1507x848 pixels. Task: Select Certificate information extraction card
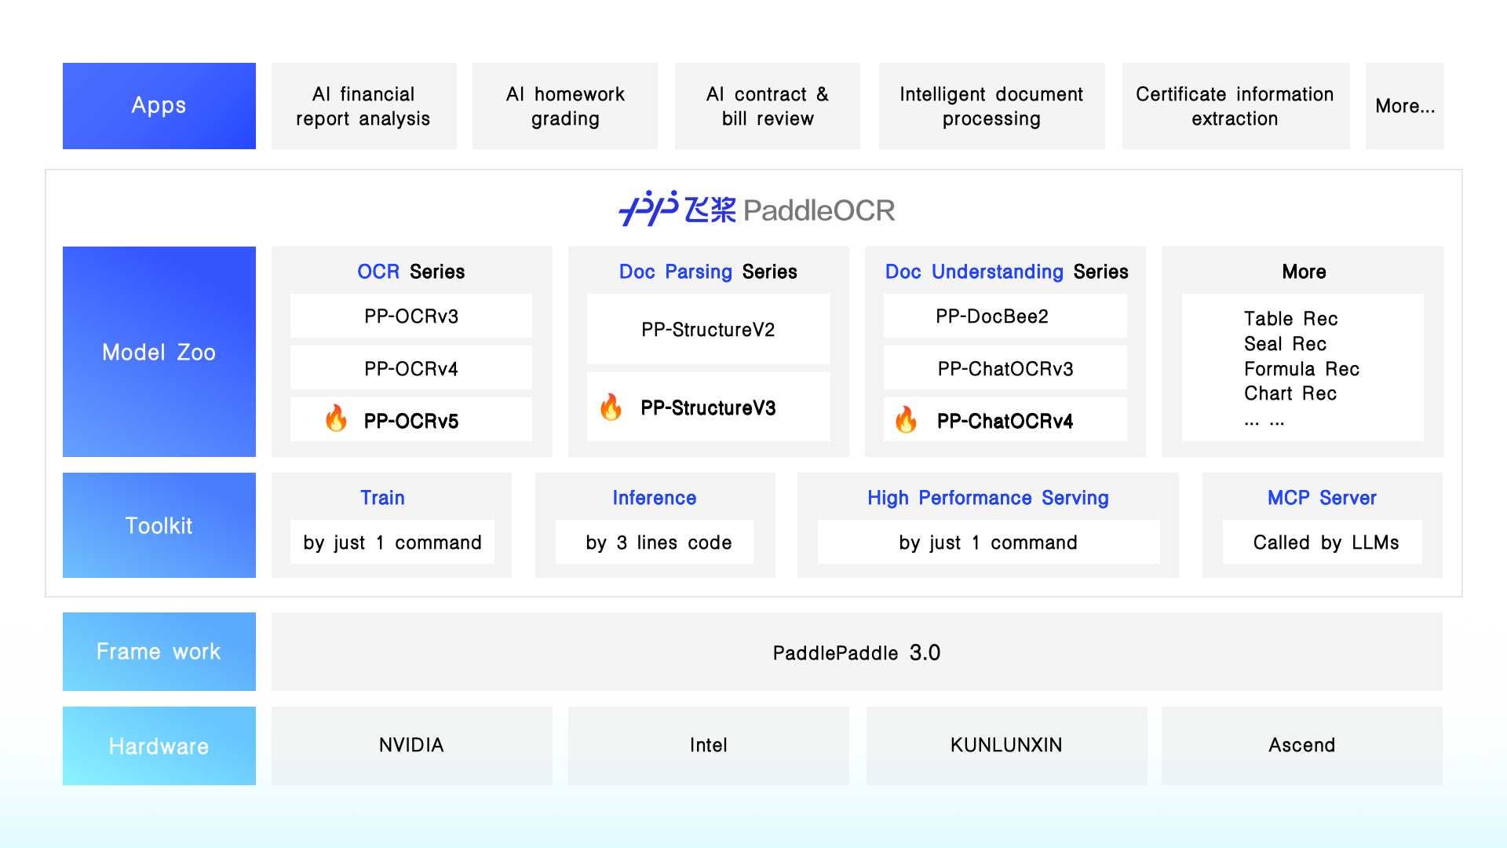pyautogui.click(x=1235, y=106)
